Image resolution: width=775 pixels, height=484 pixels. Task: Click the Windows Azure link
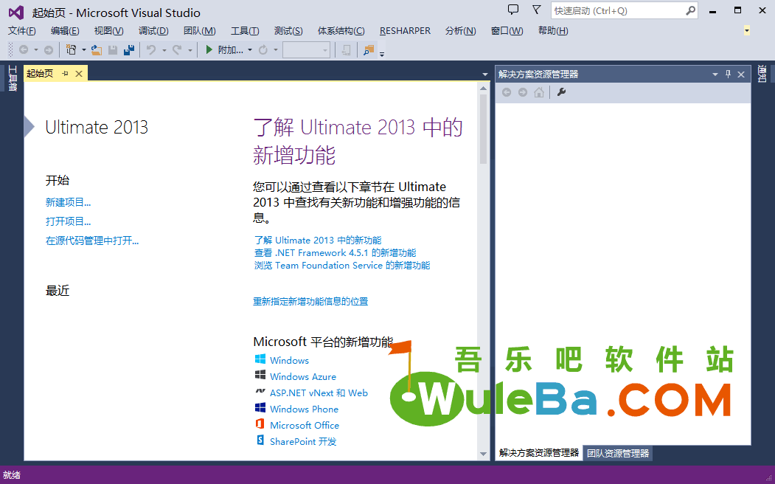tap(303, 377)
